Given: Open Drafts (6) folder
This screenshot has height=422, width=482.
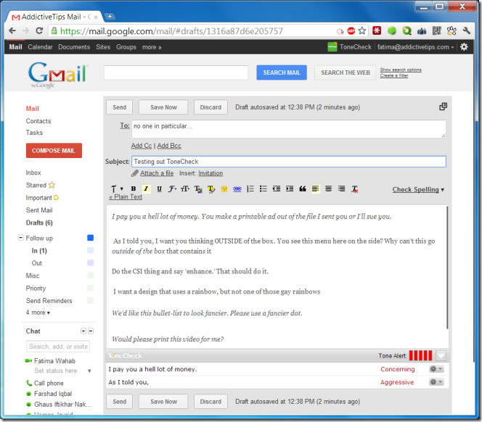Looking at the screenshot, I should coord(39,223).
